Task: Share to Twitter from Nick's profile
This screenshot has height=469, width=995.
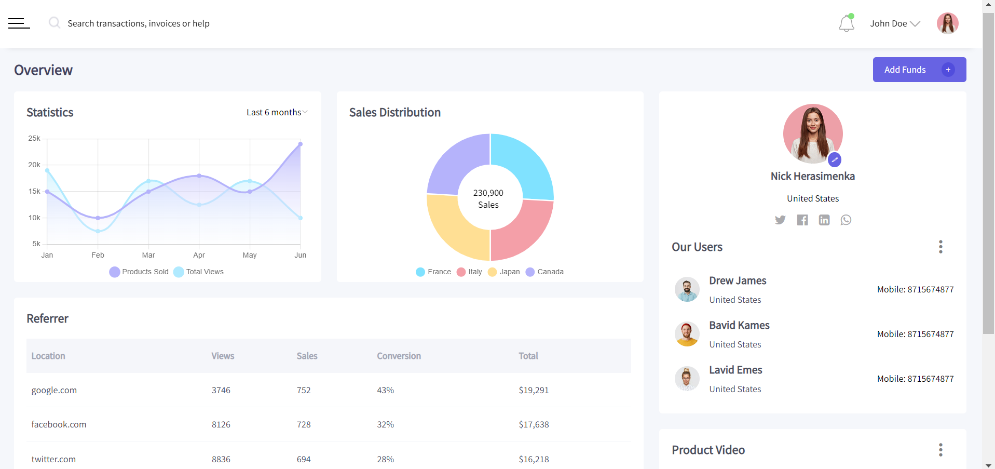Action: tap(780, 220)
